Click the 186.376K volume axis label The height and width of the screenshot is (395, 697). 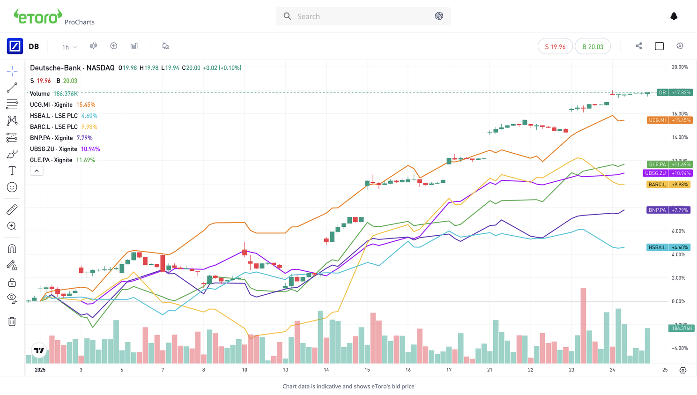(x=681, y=328)
